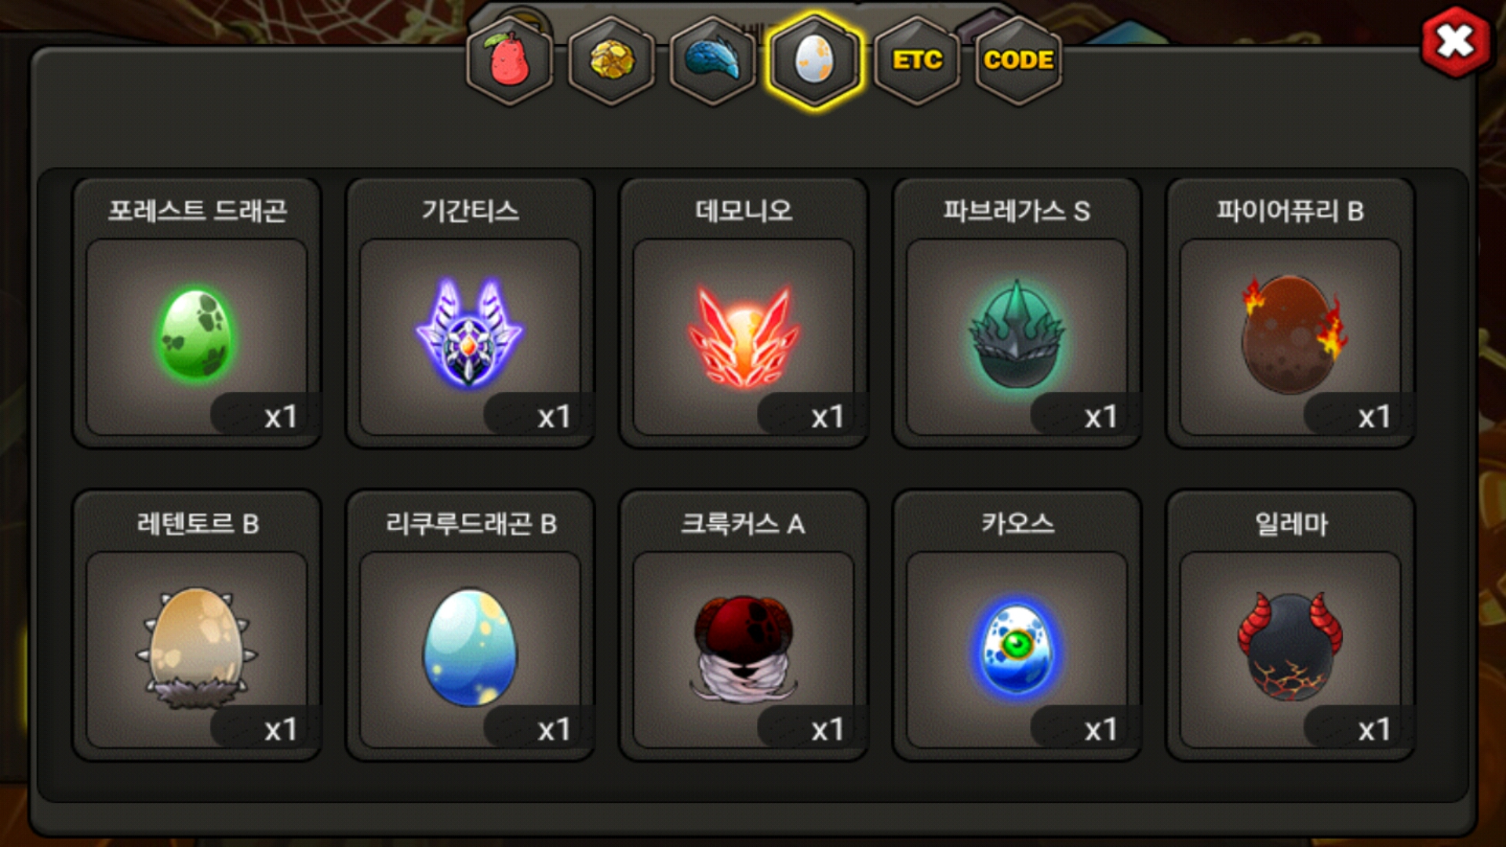Select the flaming 파이어퓨리 B egg

tap(1290, 335)
